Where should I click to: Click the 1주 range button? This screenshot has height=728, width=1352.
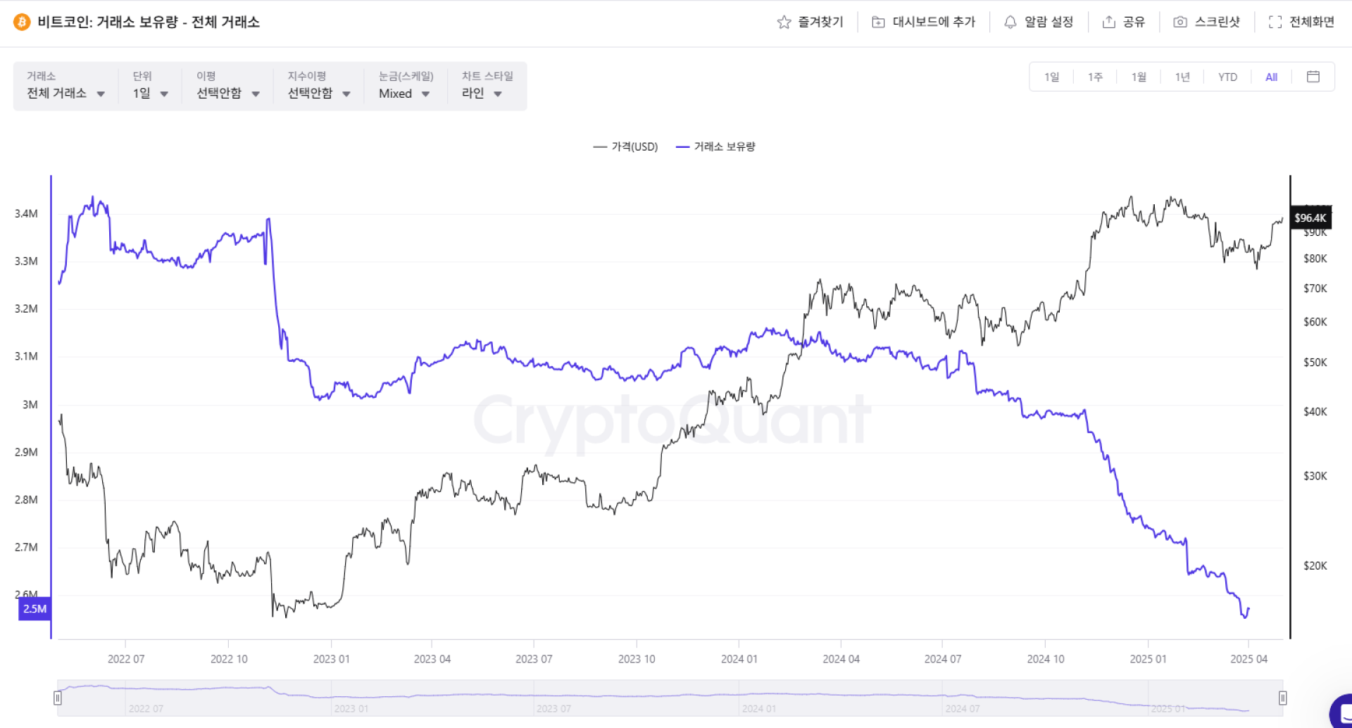click(x=1095, y=77)
